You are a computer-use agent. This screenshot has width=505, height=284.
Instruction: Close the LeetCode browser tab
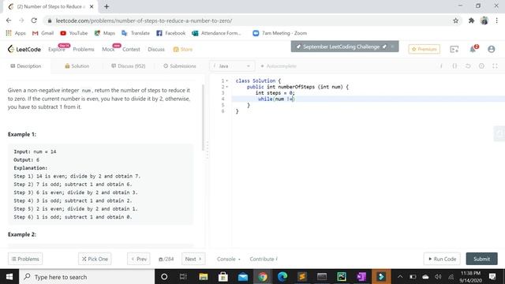[x=92, y=6]
